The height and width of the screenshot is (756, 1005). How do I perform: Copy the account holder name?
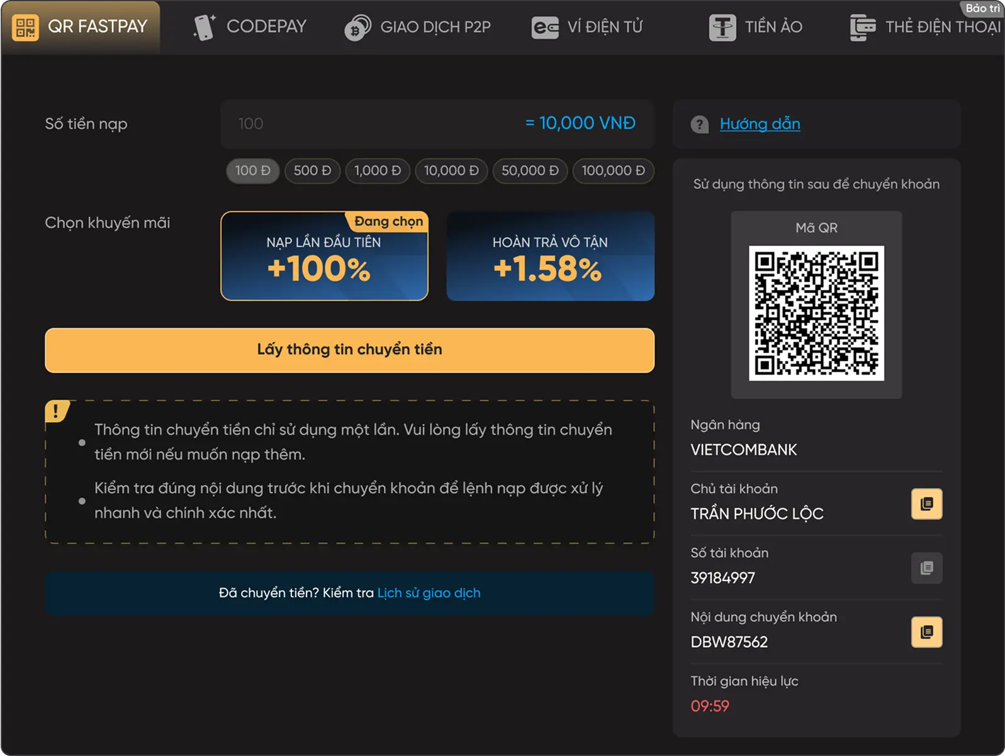click(926, 504)
